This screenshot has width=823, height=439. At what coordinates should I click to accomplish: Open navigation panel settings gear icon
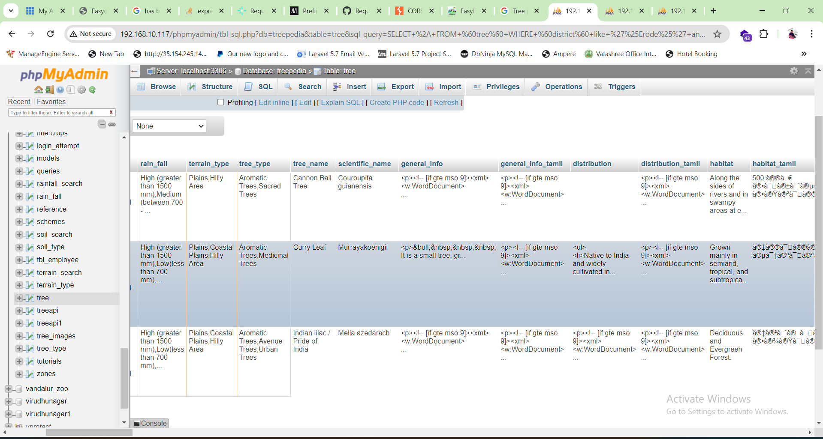pos(81,90)
